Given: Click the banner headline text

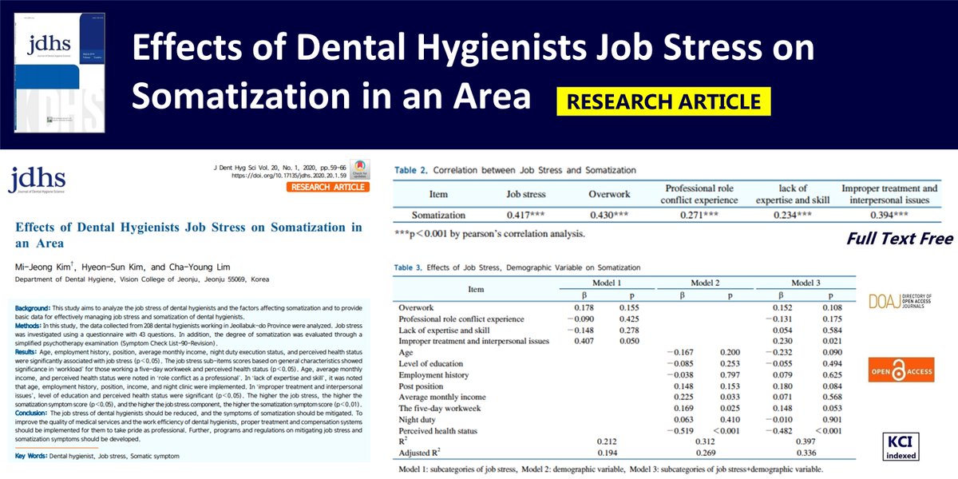Looking at the screenshot, I should (473, 73).
